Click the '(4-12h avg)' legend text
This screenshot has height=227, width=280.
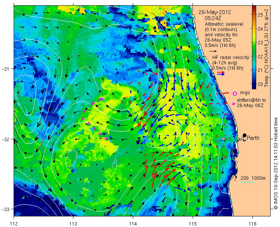point(225,63)
